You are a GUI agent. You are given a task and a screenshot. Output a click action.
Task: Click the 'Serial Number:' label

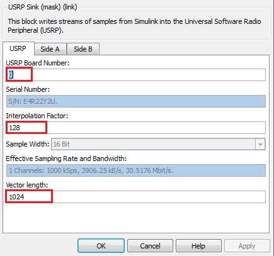point(28,89)
